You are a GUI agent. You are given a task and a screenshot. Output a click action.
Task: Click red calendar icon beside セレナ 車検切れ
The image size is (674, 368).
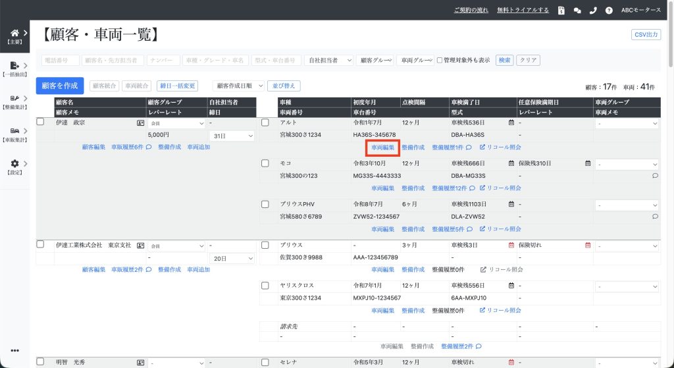point(511,363)
